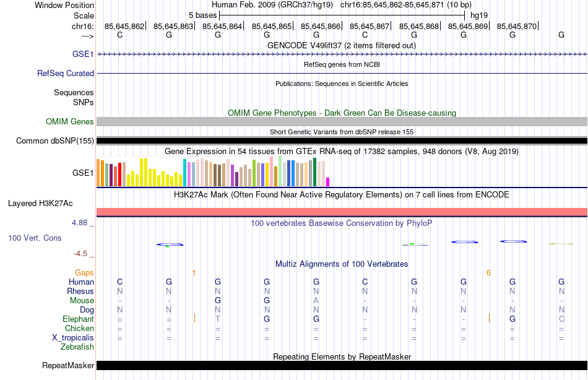Click position label 85,645,863

(x=173, y=26)
